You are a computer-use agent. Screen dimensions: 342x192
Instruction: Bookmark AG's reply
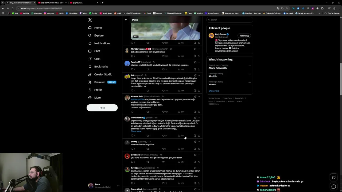(195, 91)
